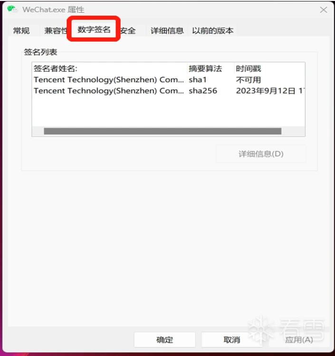Open the 兼容性 tab
335x356 pixels.
click(56, 30)
